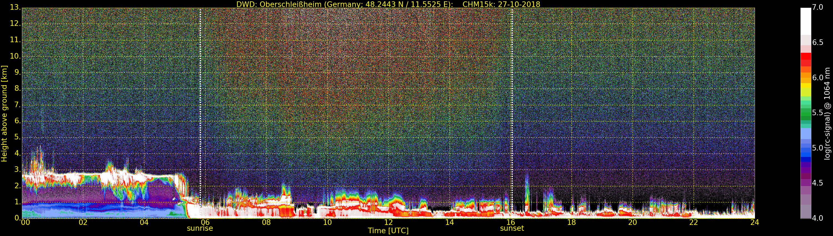833x236 pixels.
Task: Click the height axis tick label '10.'
Action: 15,56
